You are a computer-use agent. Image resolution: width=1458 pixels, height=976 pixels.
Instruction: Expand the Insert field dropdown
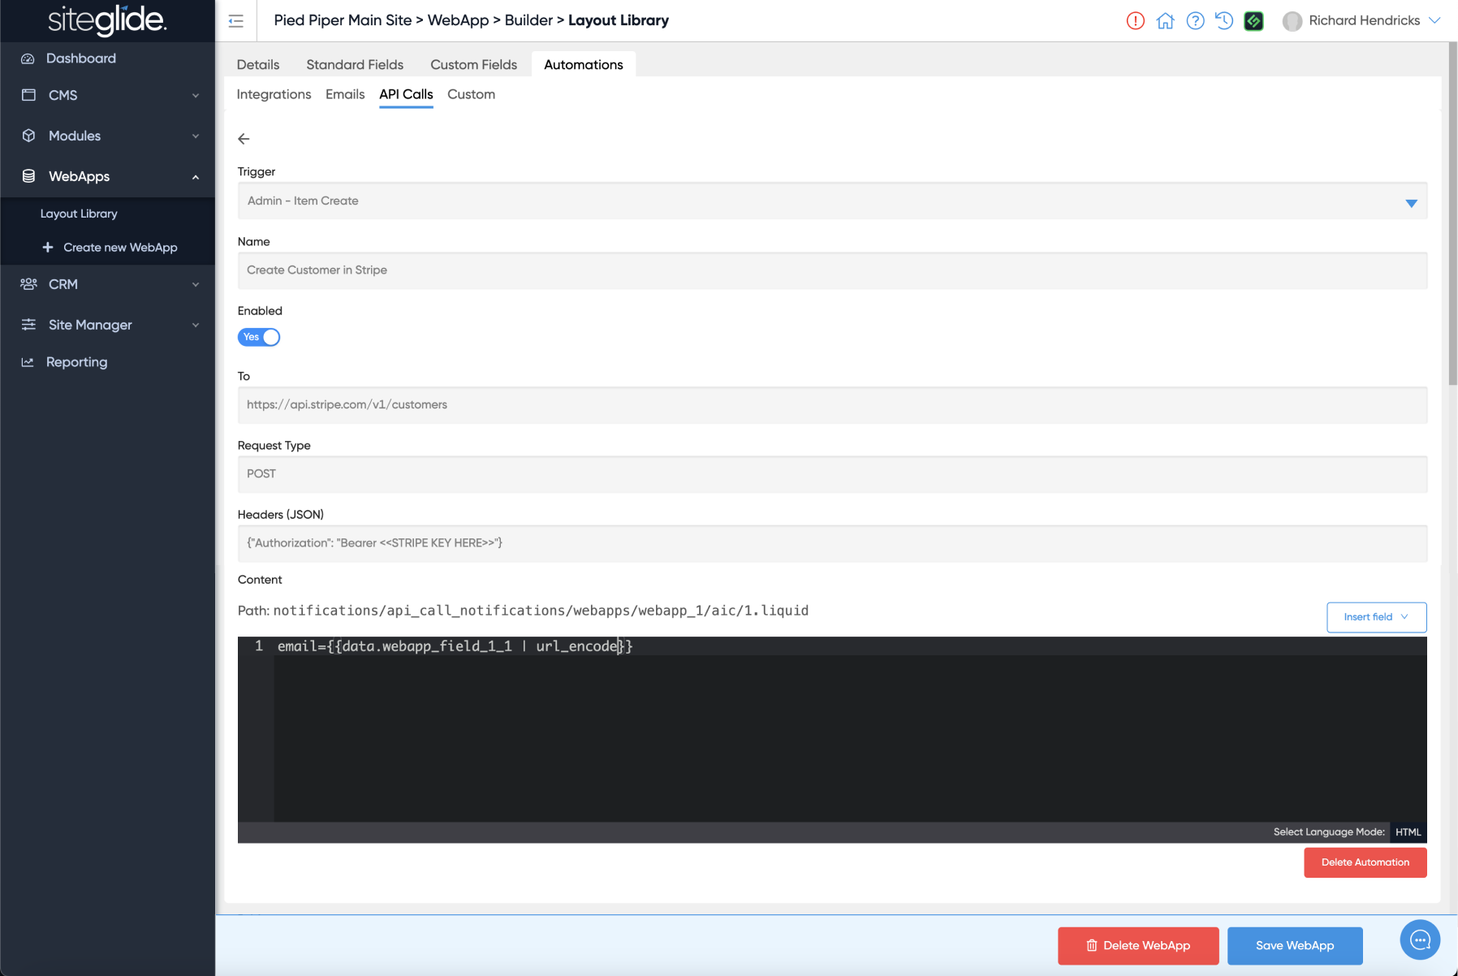click(x=1376, y=617)
